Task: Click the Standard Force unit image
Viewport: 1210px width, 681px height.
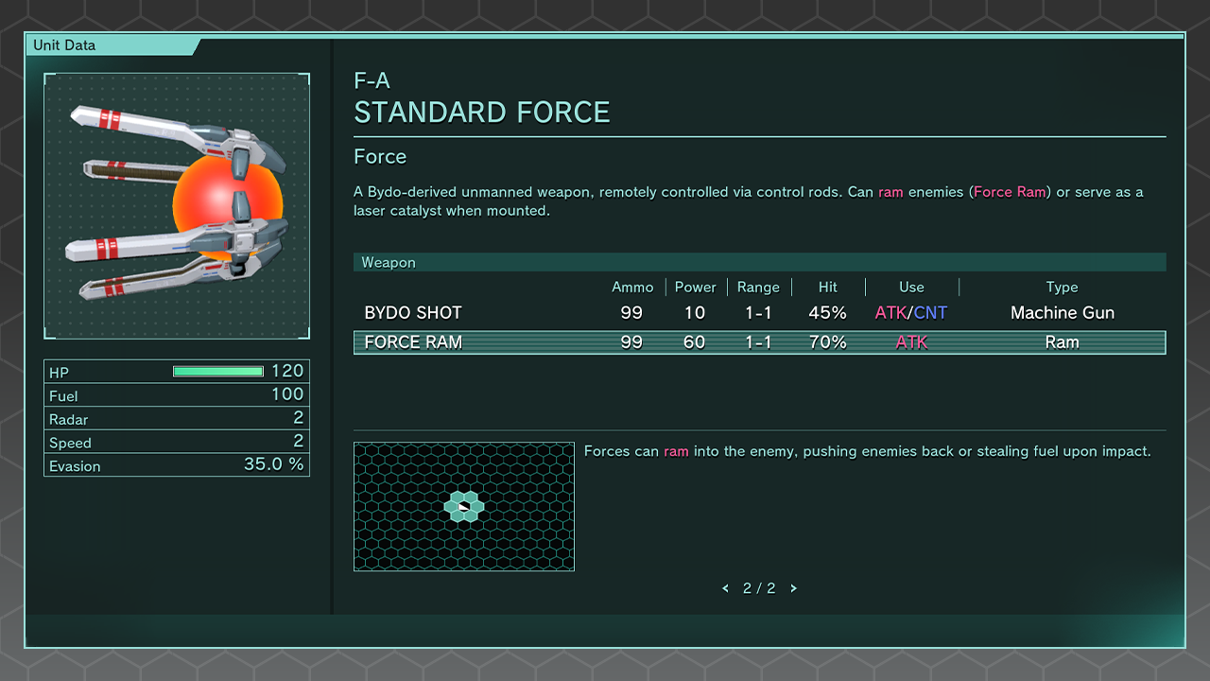Action: point(177,206)
